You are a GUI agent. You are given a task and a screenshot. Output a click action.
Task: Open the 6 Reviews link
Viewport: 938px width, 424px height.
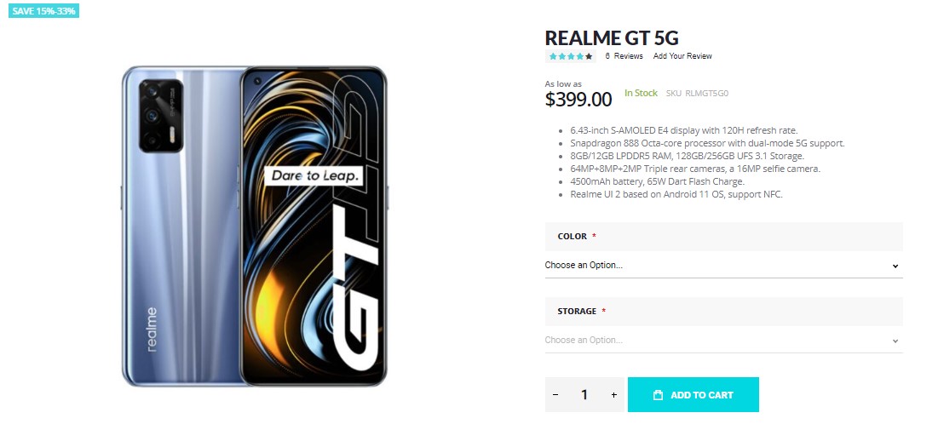624,56
